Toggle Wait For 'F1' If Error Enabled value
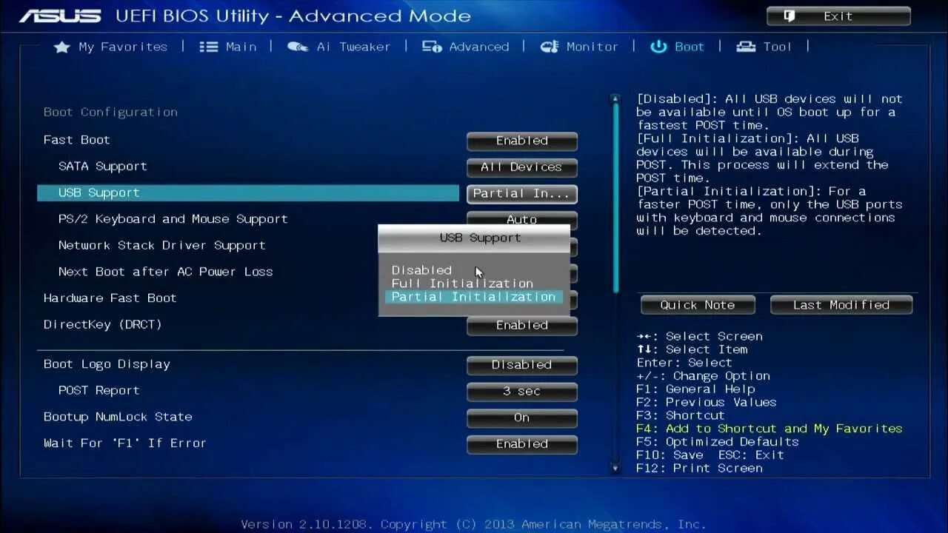This screenshot has width=948, height=533. pyautogui.click(x=522, y=444)
